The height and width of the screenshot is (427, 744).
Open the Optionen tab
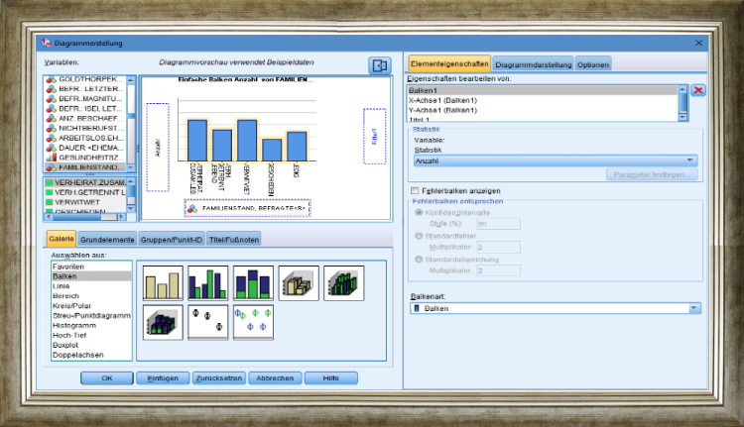pyautogui.click(x=593, y=64)
